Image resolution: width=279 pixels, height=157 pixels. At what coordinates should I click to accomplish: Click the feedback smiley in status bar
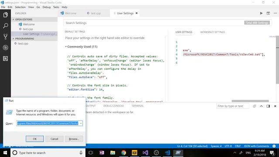(x=274, y=146)
